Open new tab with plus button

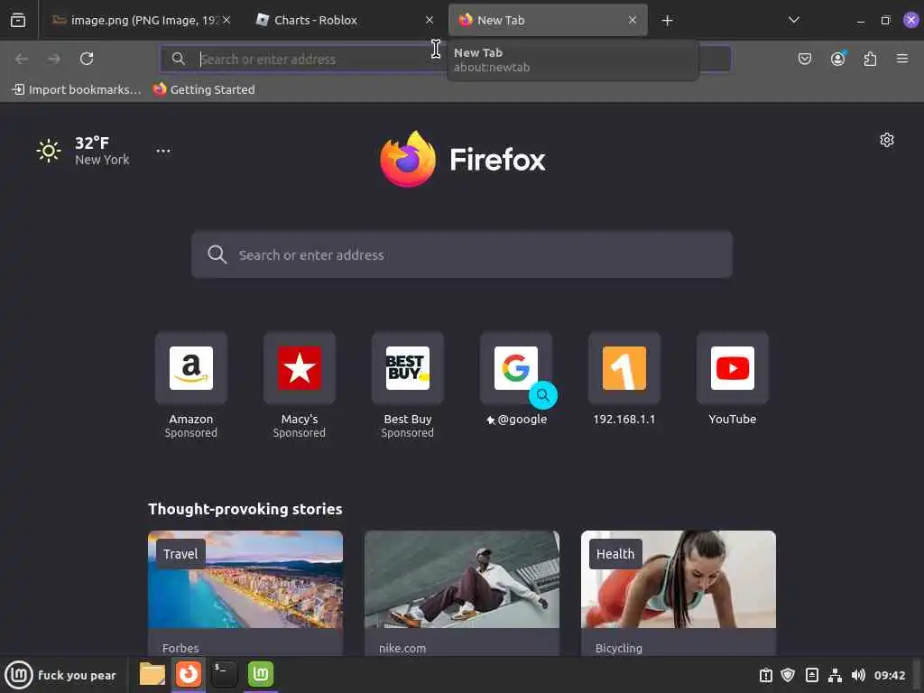(667, 21)
